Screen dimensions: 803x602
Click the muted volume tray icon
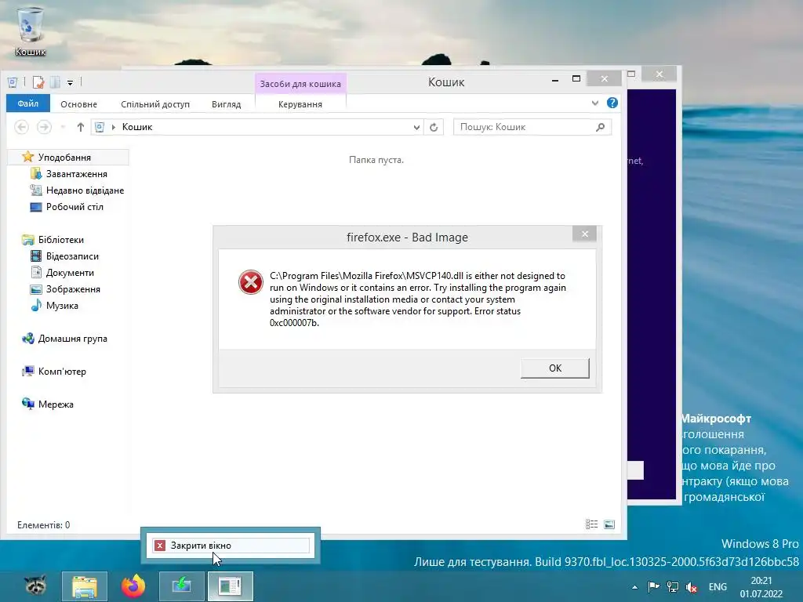691,587
